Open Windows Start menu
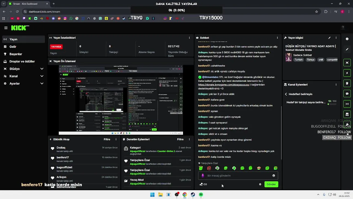 pyautogui.click(x=152, y=195)
